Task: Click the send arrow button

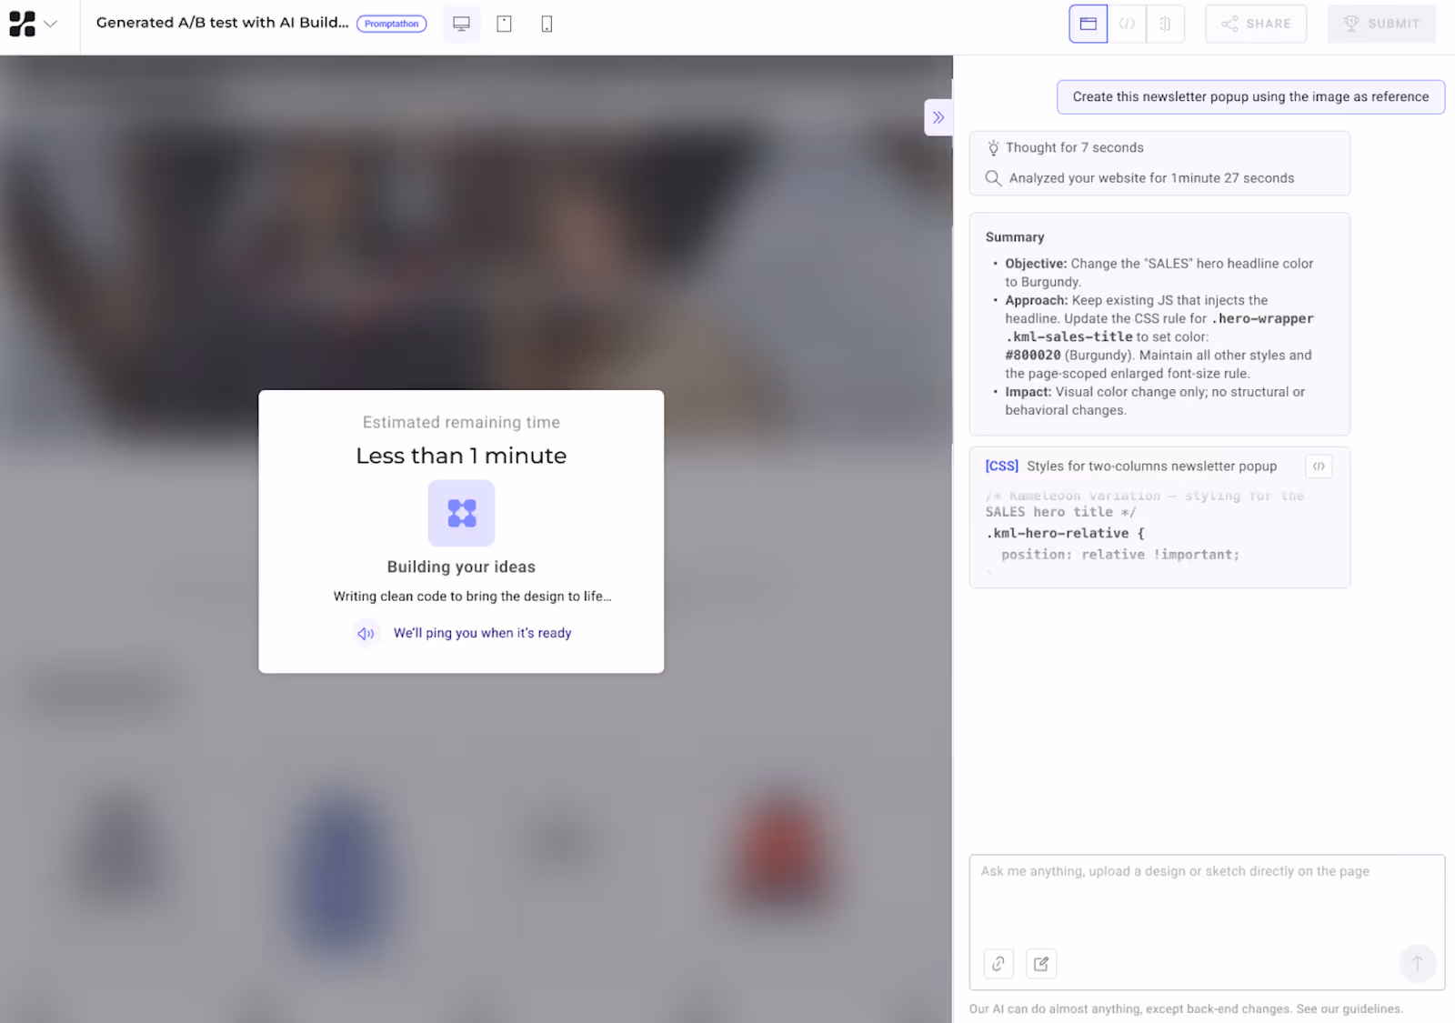Action: tap(1417, 964)
